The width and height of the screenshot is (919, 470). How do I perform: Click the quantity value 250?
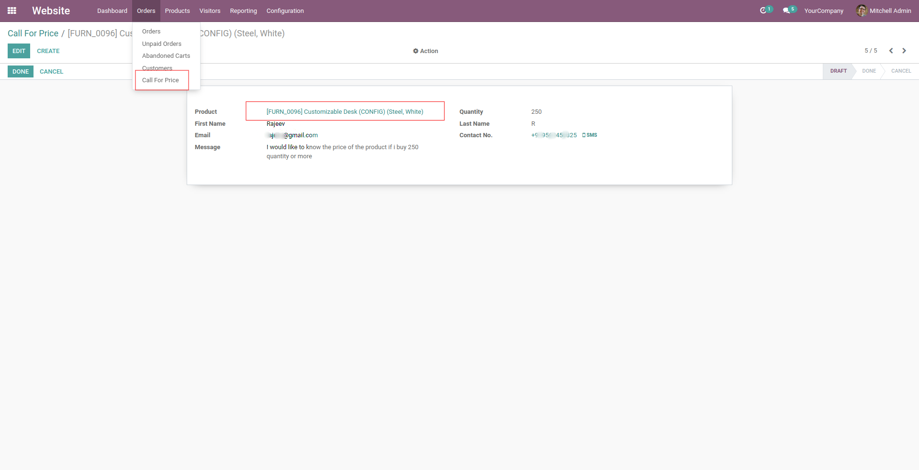tap(536, 112)
